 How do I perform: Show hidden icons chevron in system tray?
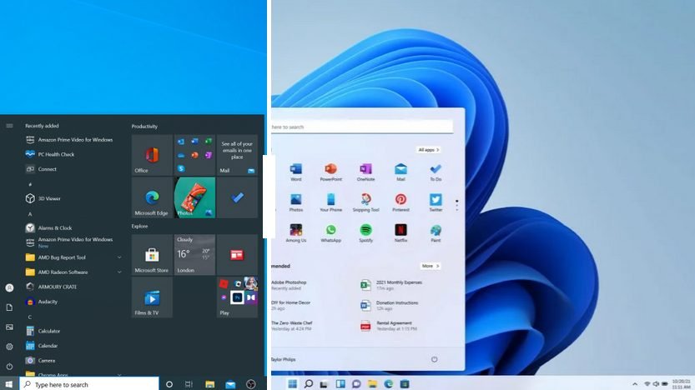(x=635, y=384)
